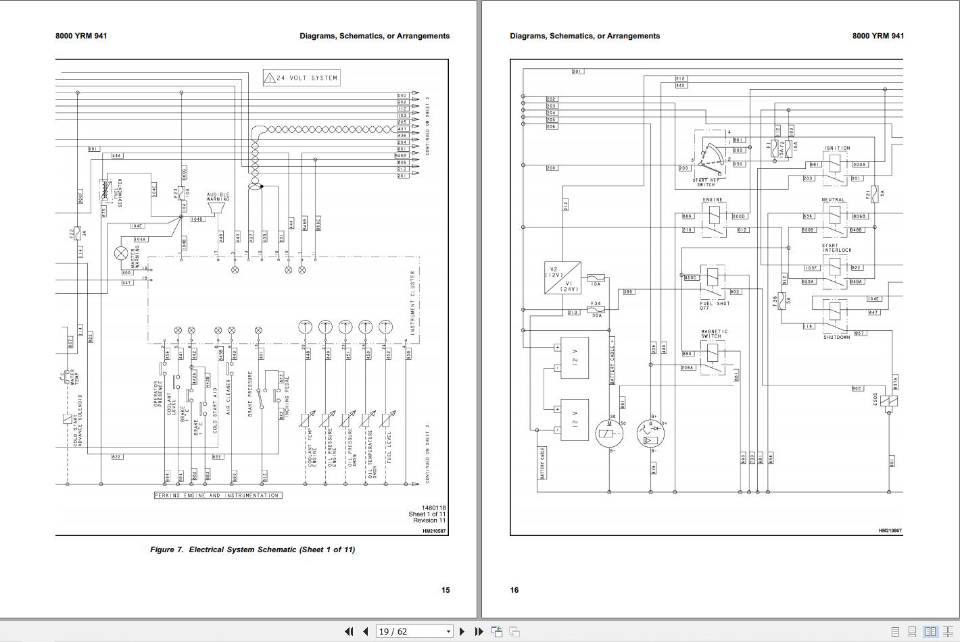Click the ESOS component label

click(875, 399)
